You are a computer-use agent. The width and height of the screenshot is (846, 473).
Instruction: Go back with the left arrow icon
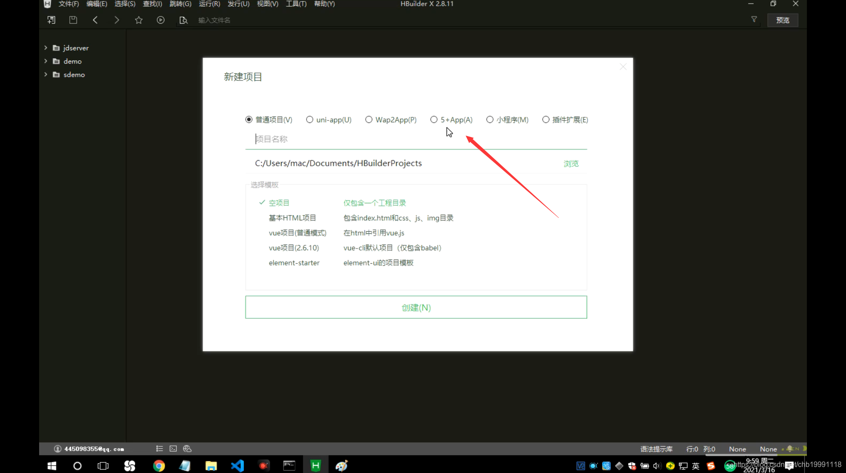click(x=95, y=20)
